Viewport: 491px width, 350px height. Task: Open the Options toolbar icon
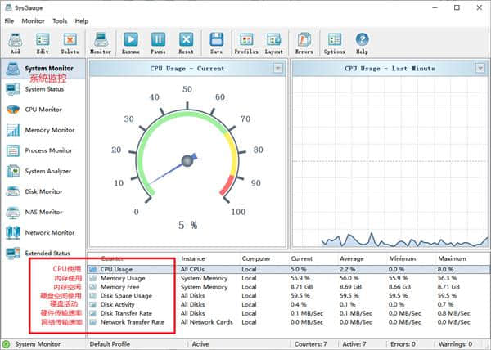point(334,42)
